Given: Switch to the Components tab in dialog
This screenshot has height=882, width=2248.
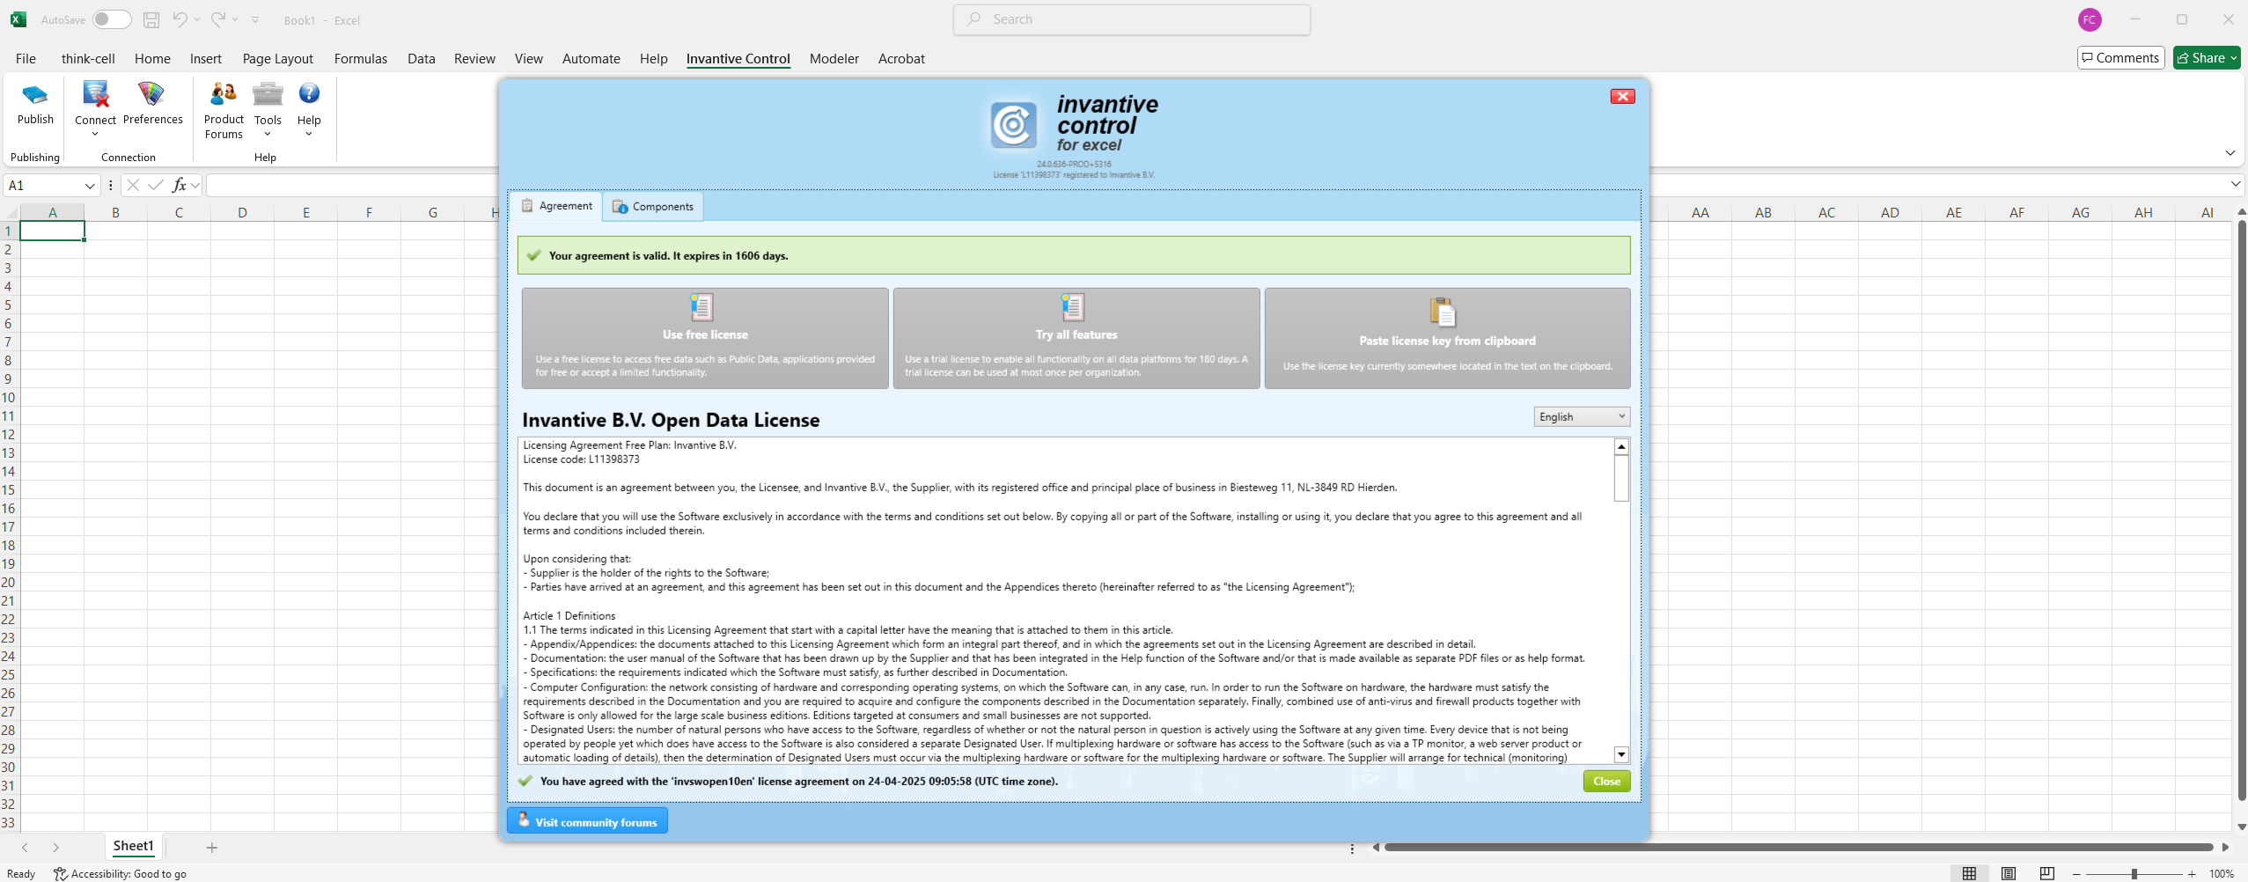Looking at the screenshot, I should tap(654, 206).
